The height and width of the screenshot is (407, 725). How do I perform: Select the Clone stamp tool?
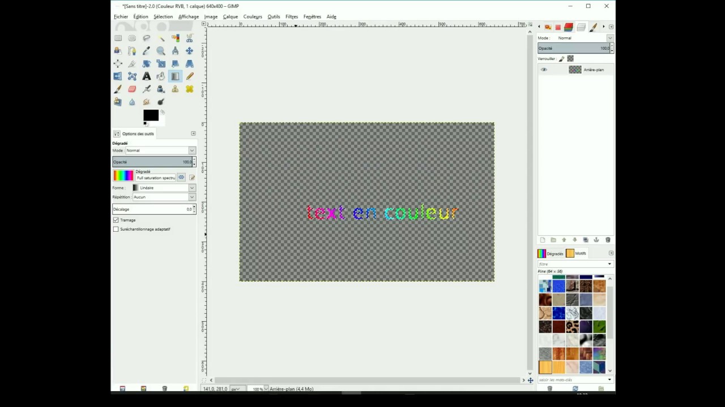click(x=175, y=89)
